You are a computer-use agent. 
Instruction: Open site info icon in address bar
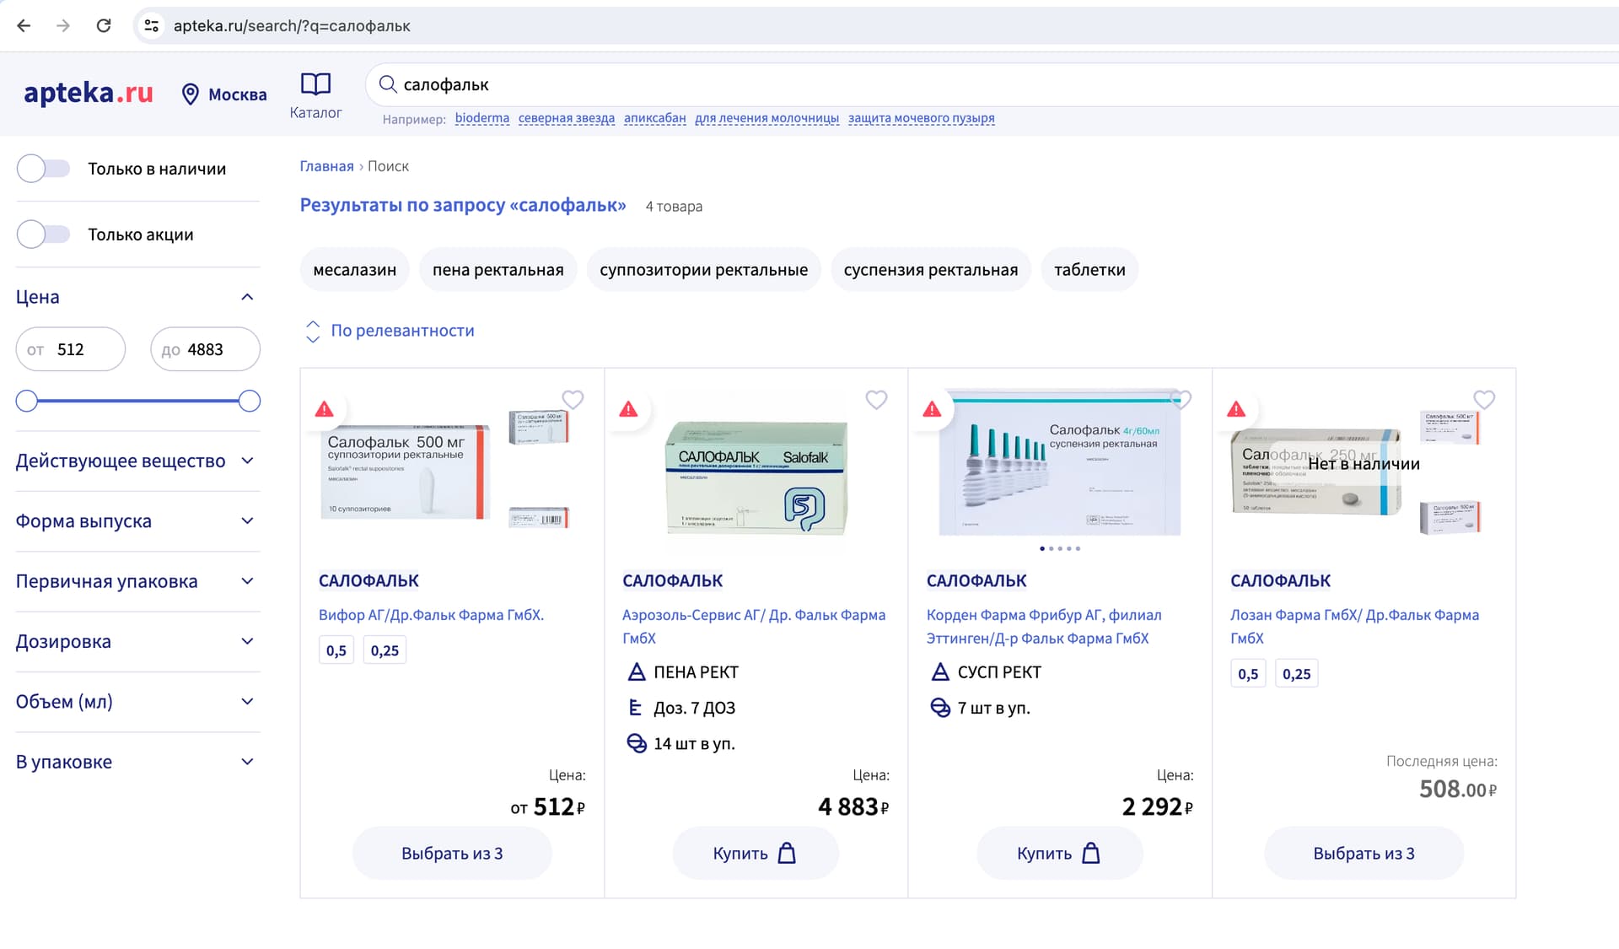coord(152,25)
